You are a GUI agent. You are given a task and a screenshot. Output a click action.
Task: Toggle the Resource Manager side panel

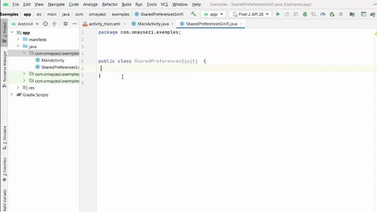pyautogui.click(x=4, y=69)
